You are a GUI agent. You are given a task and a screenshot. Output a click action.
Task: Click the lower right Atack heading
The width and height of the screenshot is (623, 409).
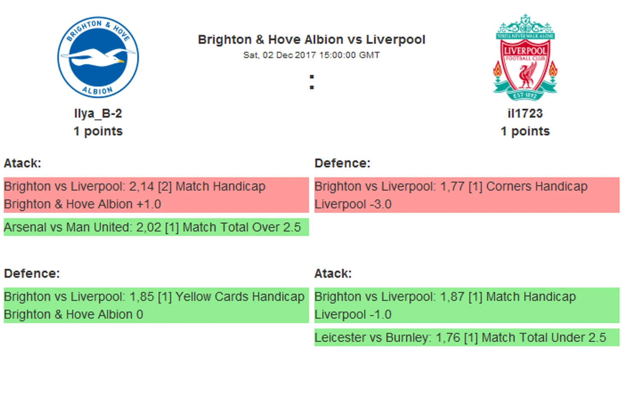(x=333, y=273)
